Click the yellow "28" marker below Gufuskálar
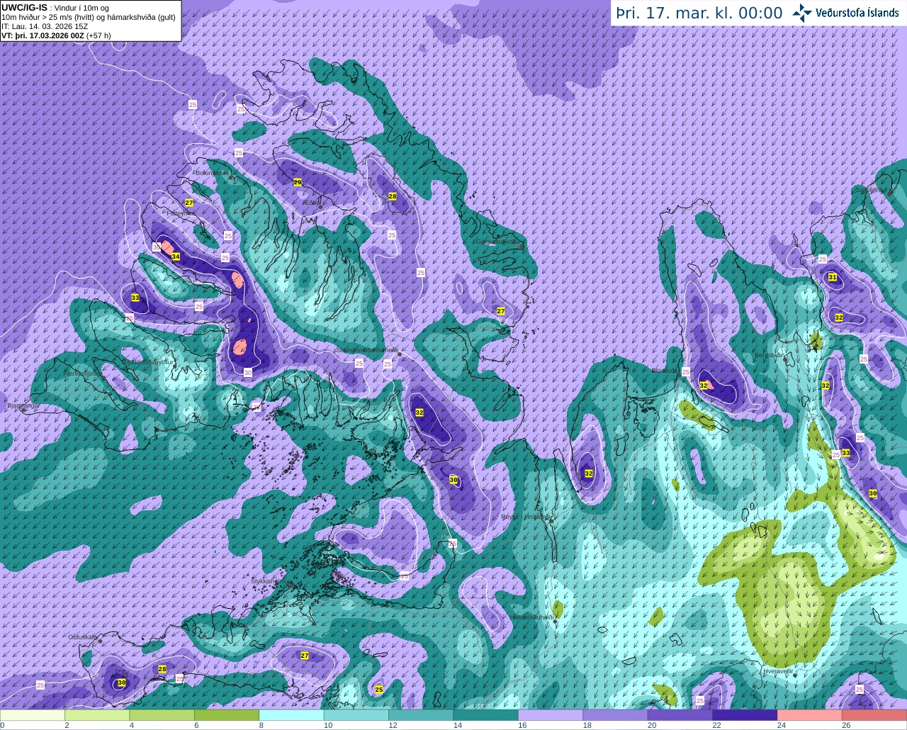Screen dimensions: 907x730 click(x=162, y=669)
